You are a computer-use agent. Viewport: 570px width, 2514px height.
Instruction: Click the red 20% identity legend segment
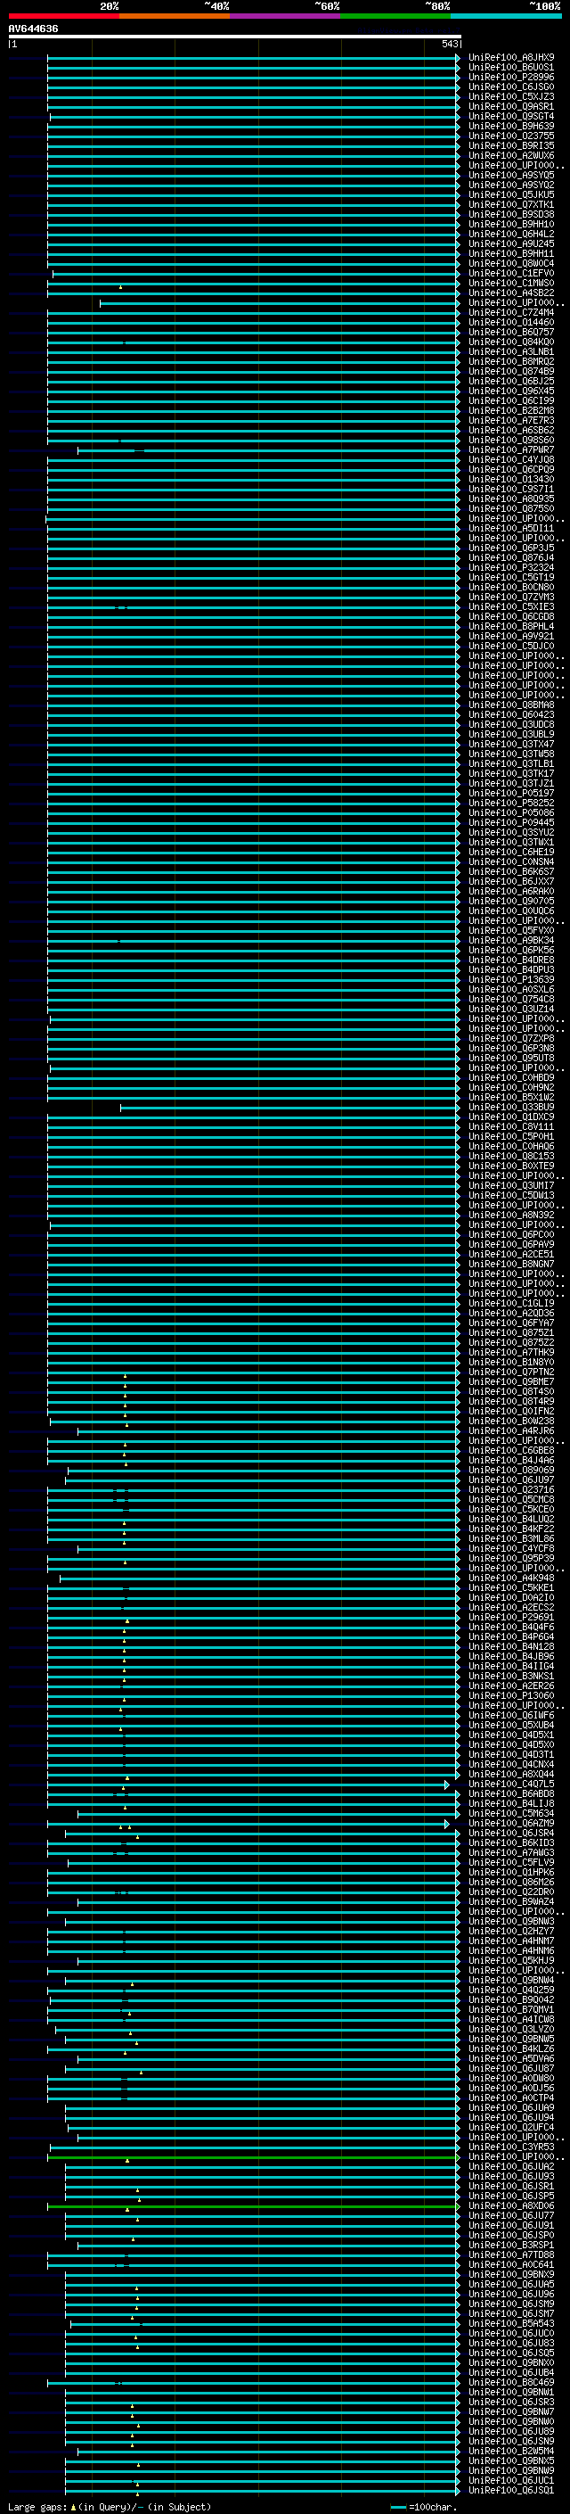64,16
